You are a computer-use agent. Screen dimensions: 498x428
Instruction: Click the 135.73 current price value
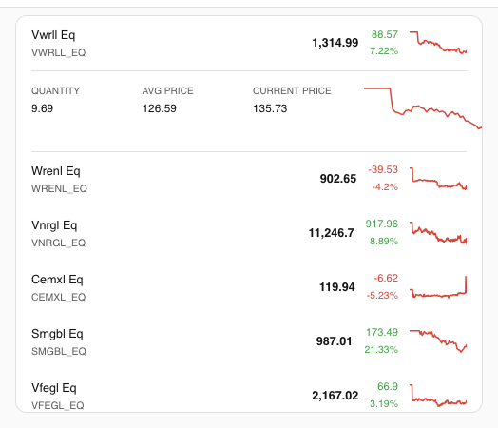tap(270, 108)
